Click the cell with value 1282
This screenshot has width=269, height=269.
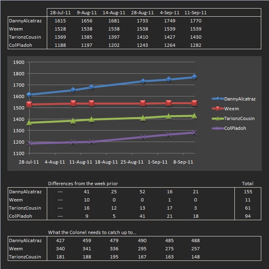(196, 45)
